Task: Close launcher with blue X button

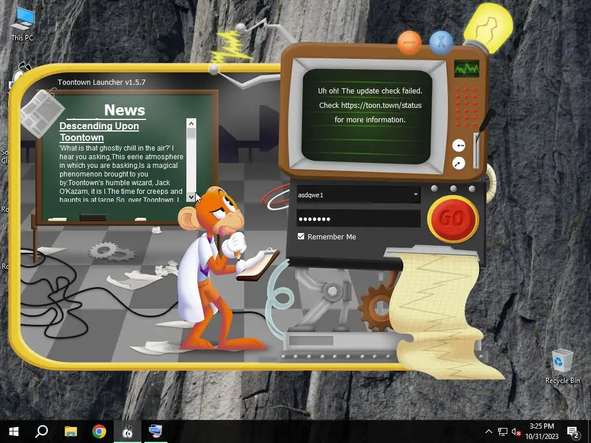Action: tap(441, 42)
